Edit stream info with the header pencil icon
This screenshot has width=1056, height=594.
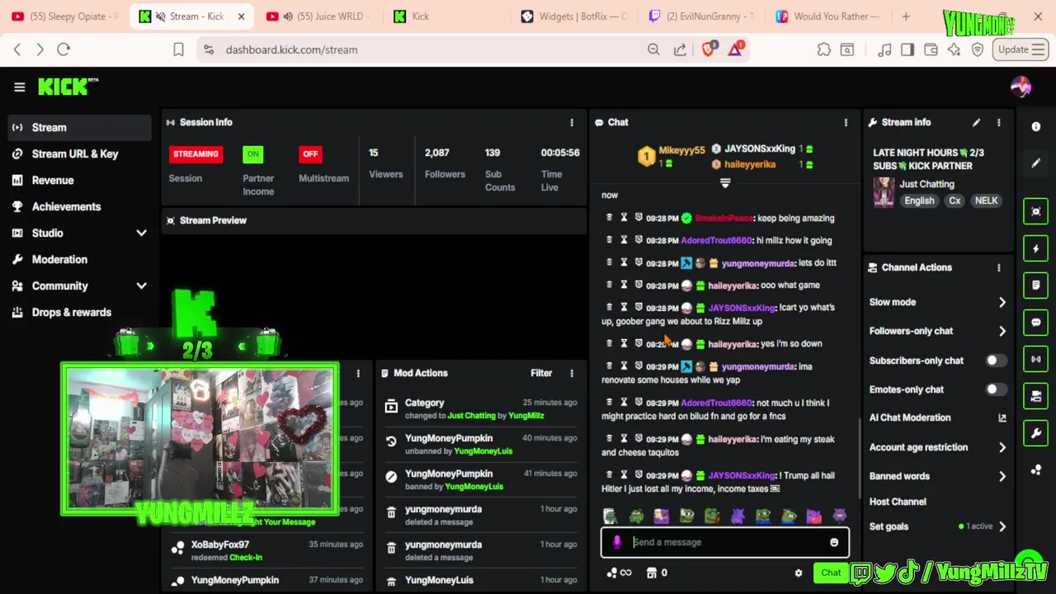(977, 122)
